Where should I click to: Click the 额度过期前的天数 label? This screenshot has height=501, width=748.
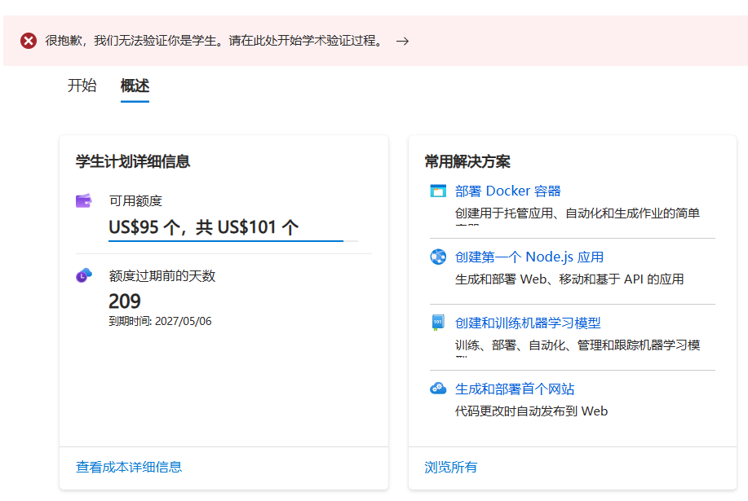pos(162,275)
